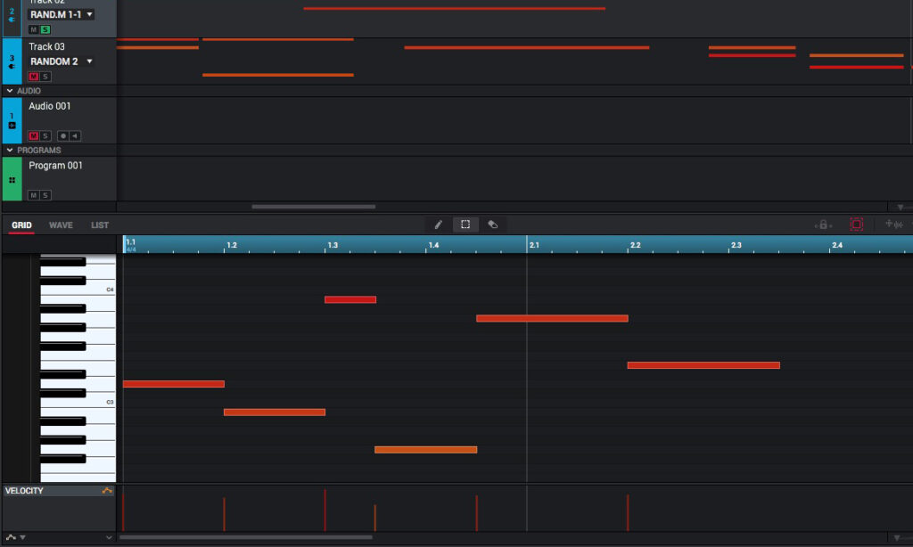This screenshot has width=913, height=547.
Task: Click bar marker 2.3 on the ruler
Action: click(x=736, y=245)
